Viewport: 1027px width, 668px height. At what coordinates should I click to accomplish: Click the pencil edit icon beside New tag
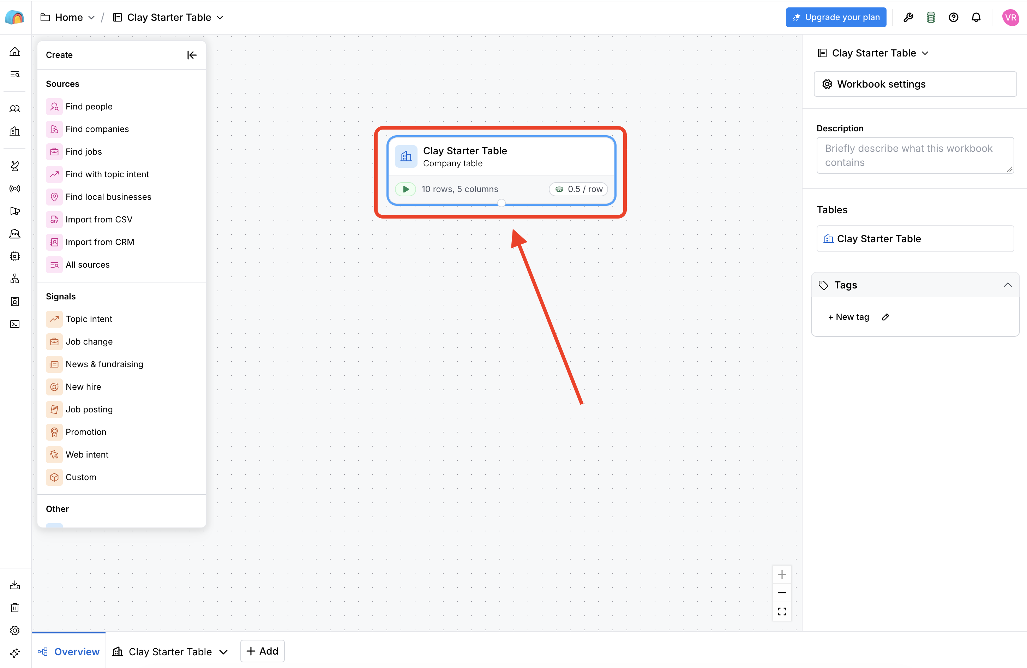pyautogui.click(x=885, y=317)
